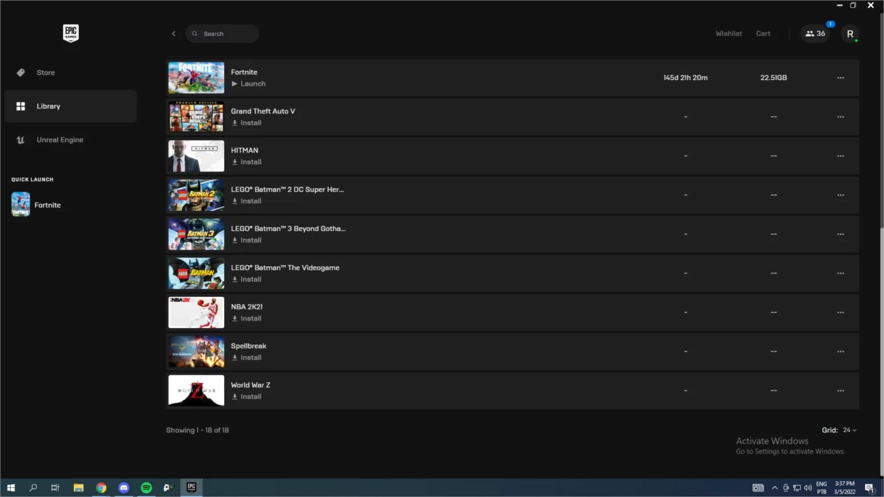Click the Fortnite size 22.51GB

(x=773, y=78)
